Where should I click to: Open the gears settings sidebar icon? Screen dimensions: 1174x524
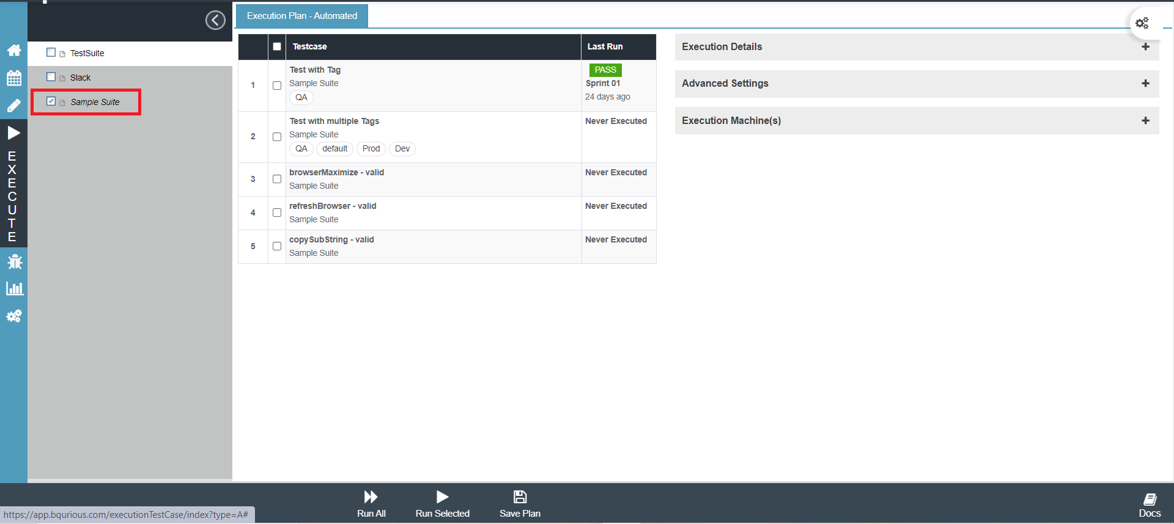point(14,316)
